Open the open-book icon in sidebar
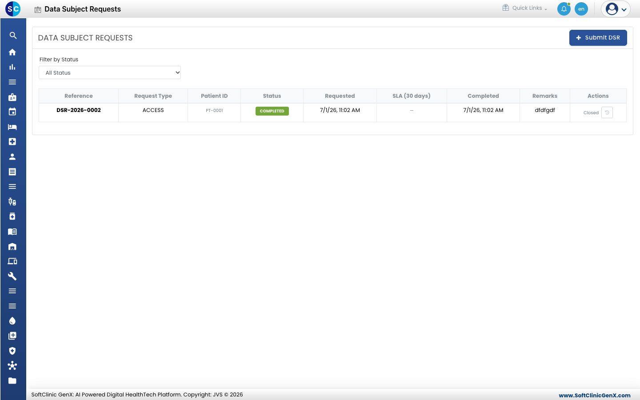Screen dimensions: 640x400 pos(12,232)
